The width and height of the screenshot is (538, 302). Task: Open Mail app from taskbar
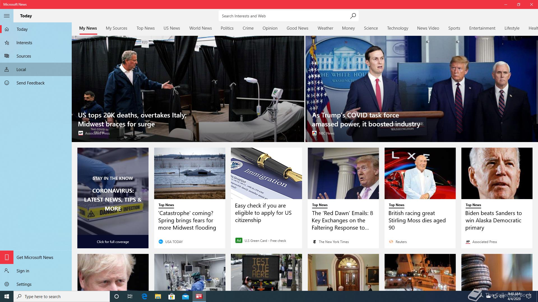185,296
